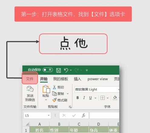The image size is (150, 133).
Task: Click the fill color bucket icon
Action: (x=115, y=98)
